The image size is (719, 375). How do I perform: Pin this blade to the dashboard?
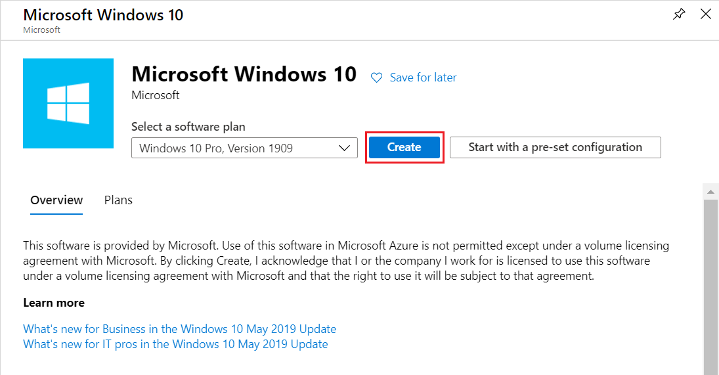pos(680,14)
